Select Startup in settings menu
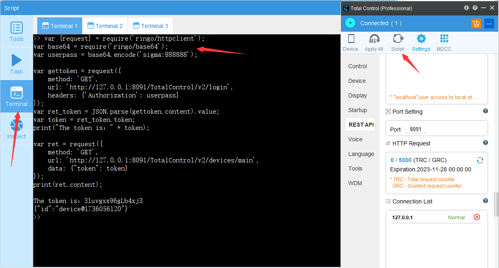 [358, 110]
